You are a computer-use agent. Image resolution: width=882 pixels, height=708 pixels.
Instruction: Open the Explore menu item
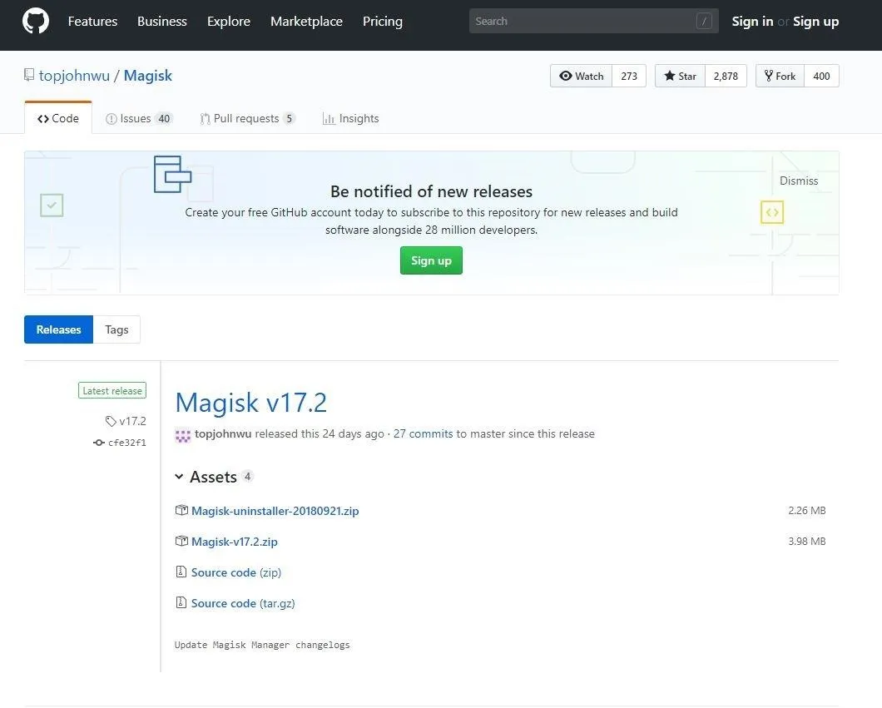pos(228,22)
